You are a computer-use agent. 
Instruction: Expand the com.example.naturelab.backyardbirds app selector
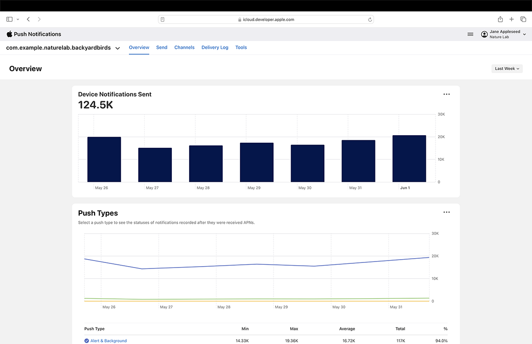(x=117, y=48)
